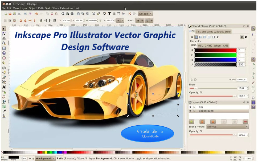
Task: Select the Rectangle tool
Action: pyautogui.click(x=4, y=48)
